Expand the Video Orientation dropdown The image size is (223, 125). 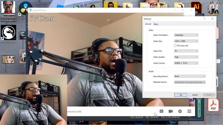[186, 35]
